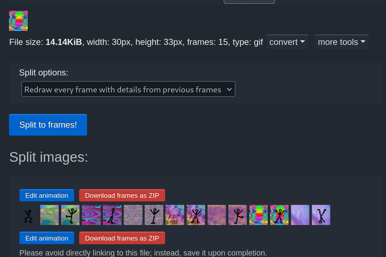
Task: Click the uploaded rainbow GIF preview thumbnail
Action: pyautogui.click(x=18, y=21)
